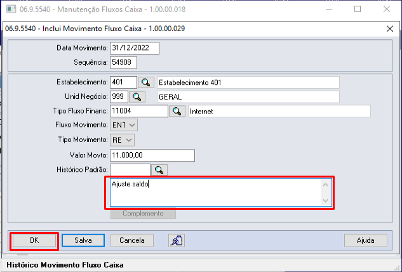Click the history text area with Ajuste saldo

click(215, 192)
